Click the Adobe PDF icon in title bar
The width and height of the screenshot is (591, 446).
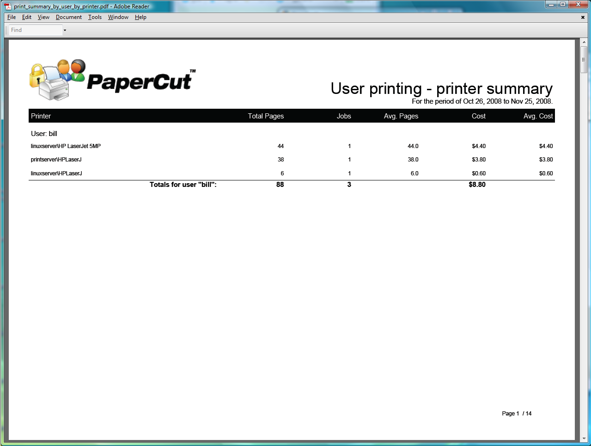click(x=8, y=6)
